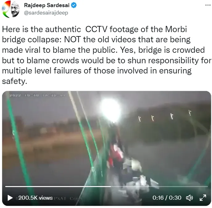Open the three-dot more options menu
Viewport: 212px width, 208px height.
(208, 5)
